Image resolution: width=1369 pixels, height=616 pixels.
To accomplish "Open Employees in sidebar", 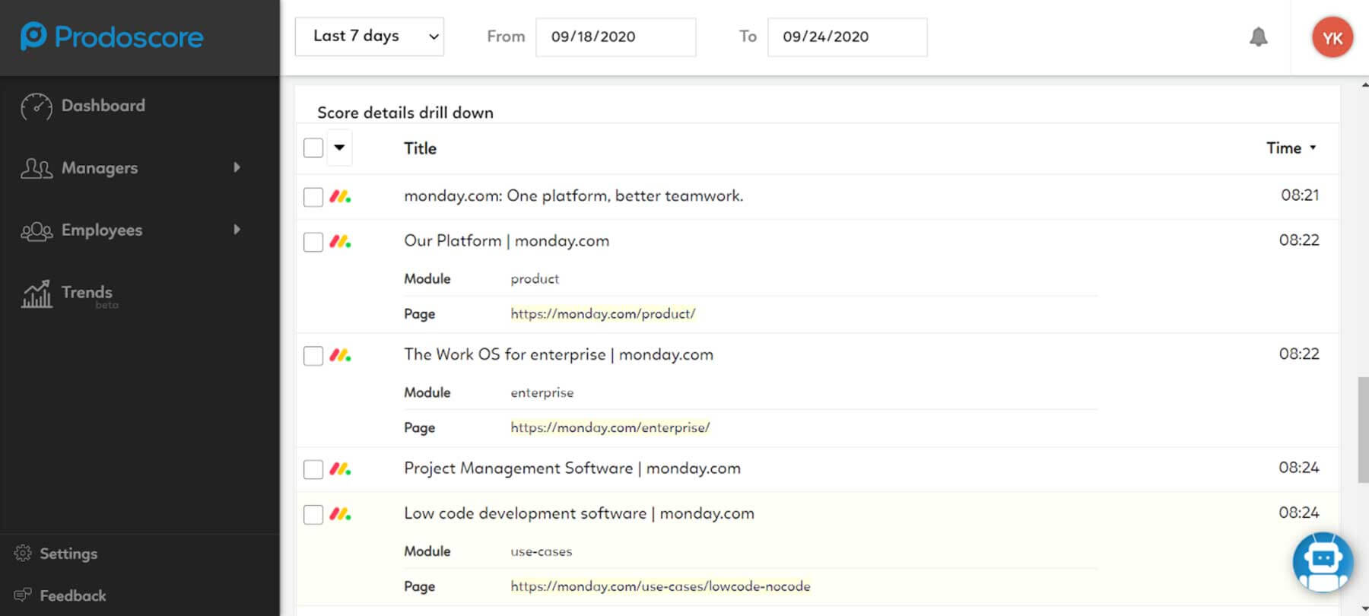I will pyautogui.click(x=102, y=230).
